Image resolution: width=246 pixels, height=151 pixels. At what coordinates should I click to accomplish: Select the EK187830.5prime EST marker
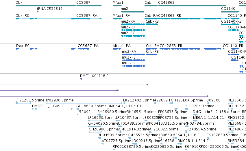208,138
